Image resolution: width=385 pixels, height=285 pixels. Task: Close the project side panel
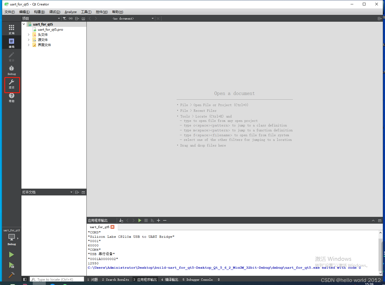click(83, 18)
